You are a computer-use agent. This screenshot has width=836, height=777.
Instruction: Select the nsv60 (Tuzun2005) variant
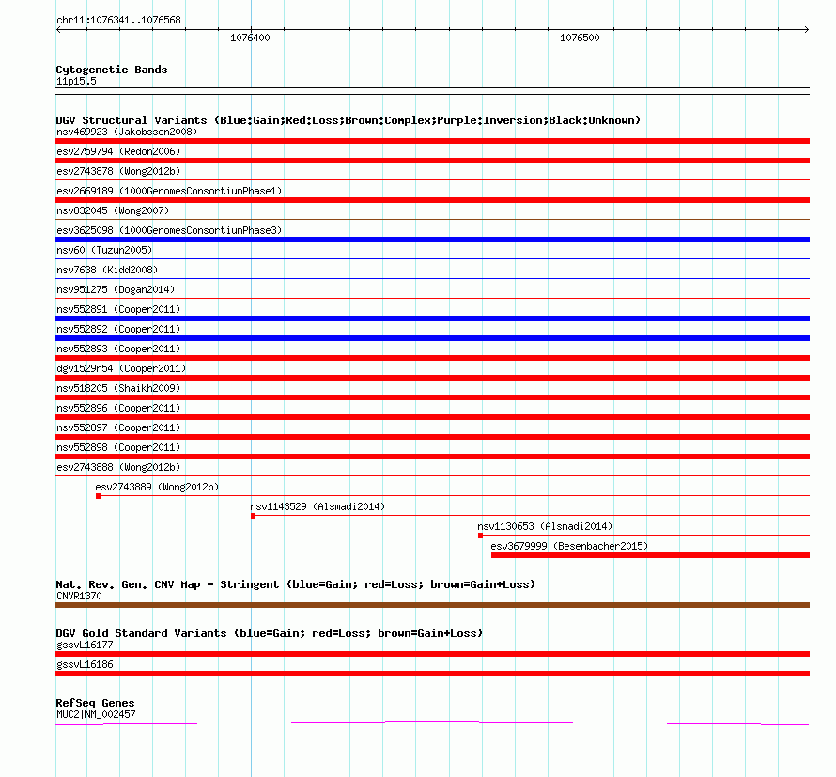pyautogui.click(x=104, y=250)
